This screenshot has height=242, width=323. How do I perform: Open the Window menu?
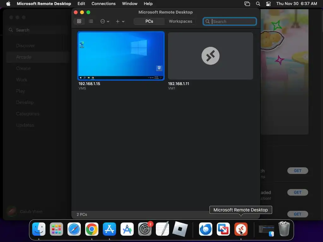point(130,4)
